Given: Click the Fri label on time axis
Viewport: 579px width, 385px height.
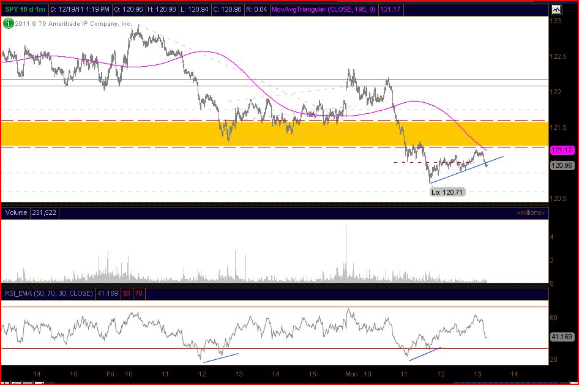Looking at the screenshot, I should pyautogui.click(x=110, y=374).
